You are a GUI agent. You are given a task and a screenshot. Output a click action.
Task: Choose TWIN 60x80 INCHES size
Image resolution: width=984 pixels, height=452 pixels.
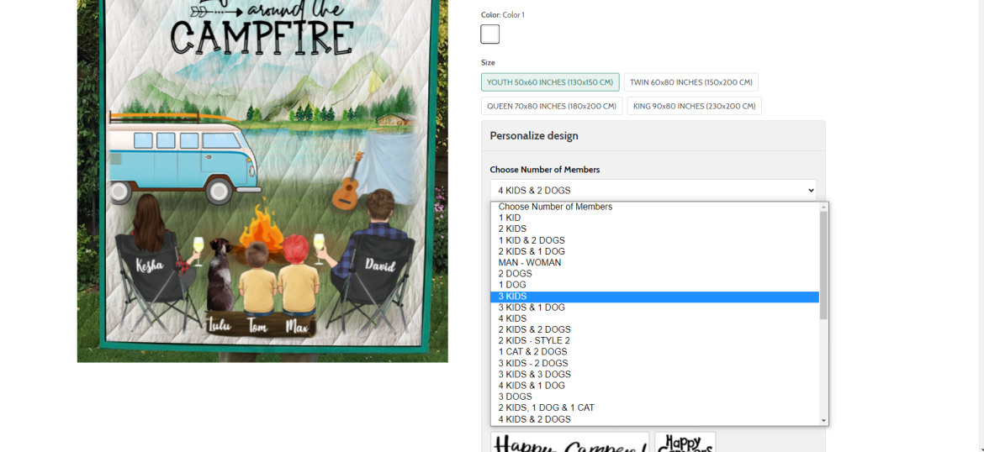coord(691,82)
